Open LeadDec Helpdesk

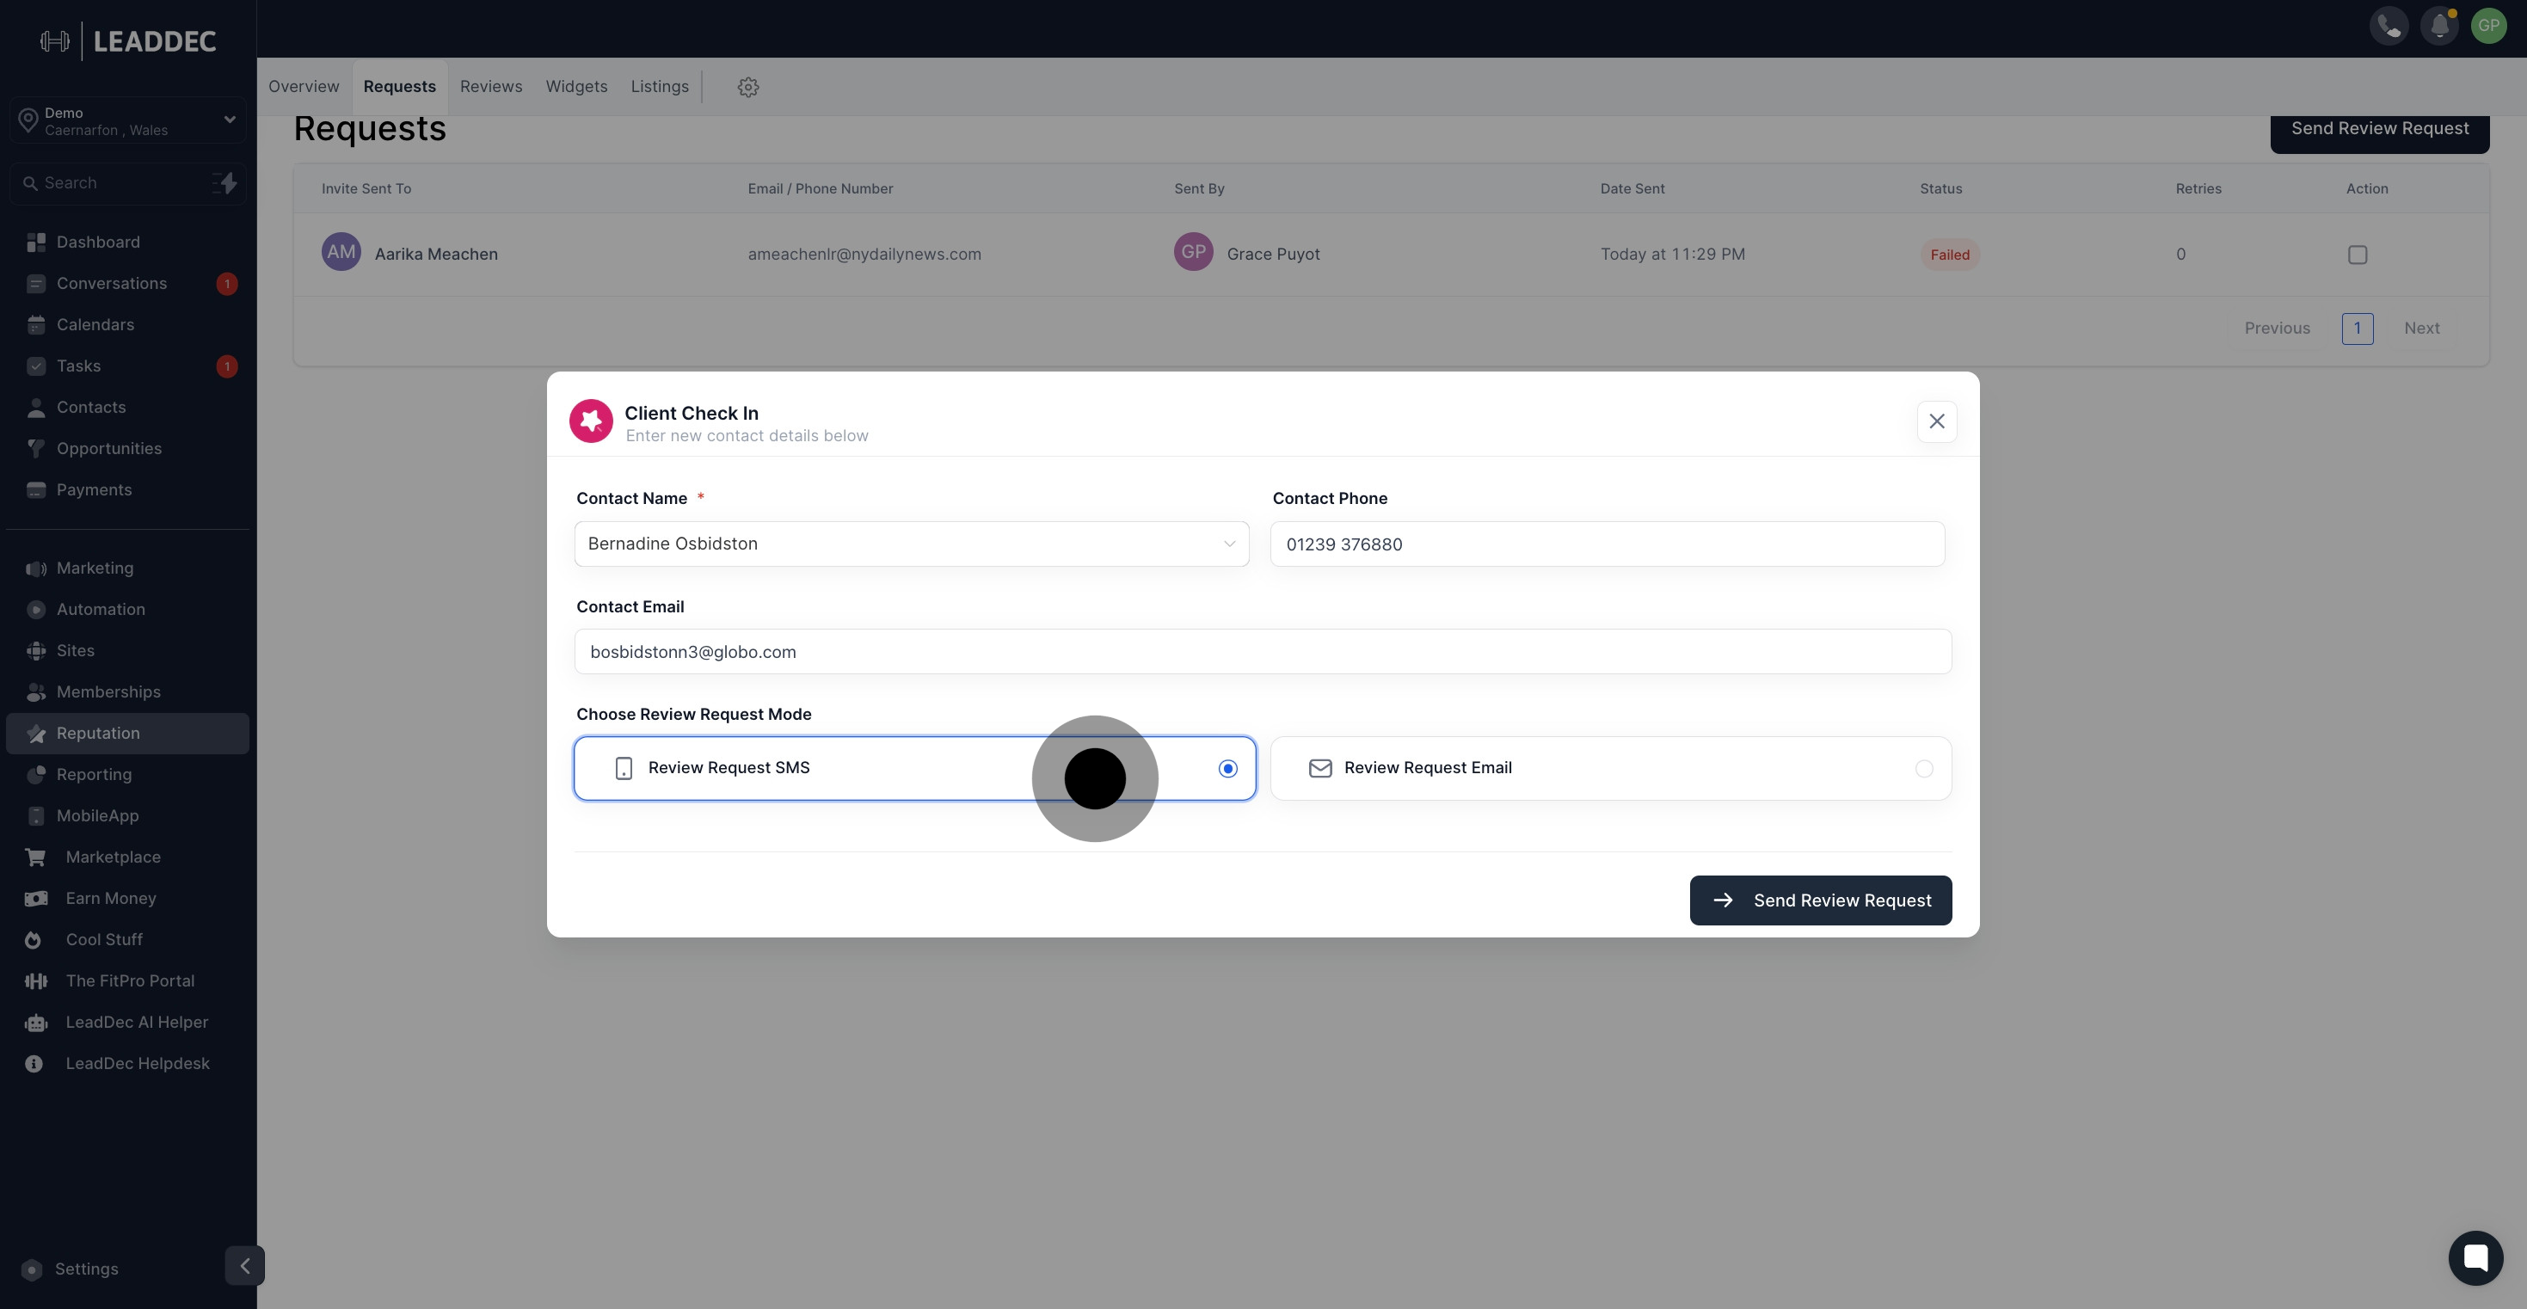(127, 1063)
